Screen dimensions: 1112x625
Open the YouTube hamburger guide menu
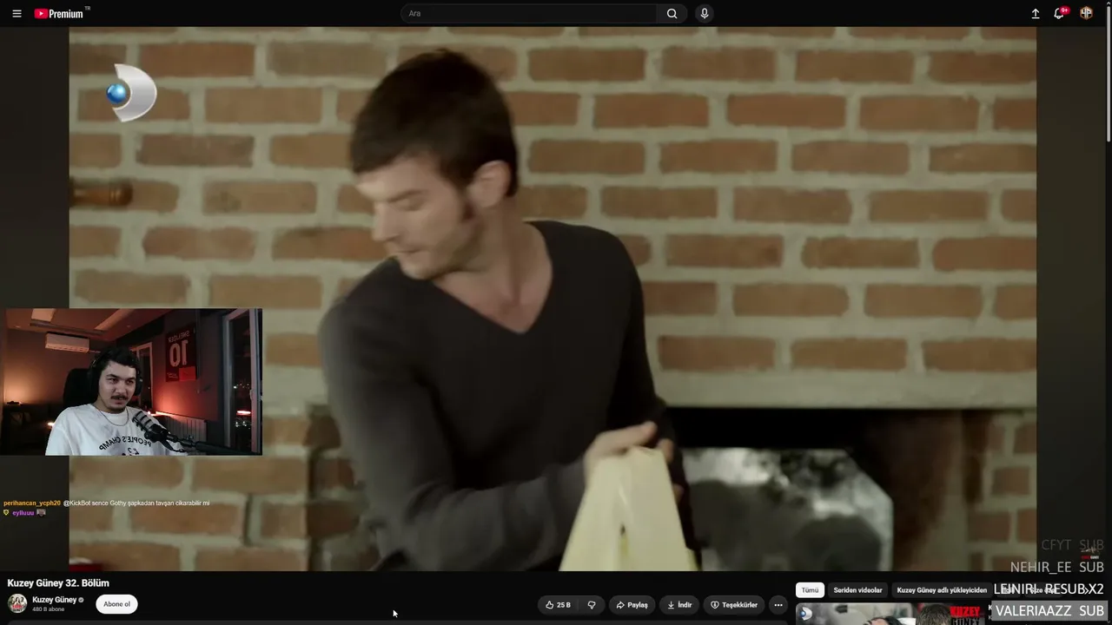[17, 14]
